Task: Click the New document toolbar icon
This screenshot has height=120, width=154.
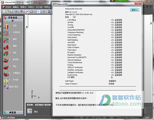Action: (x=4, y=12)
